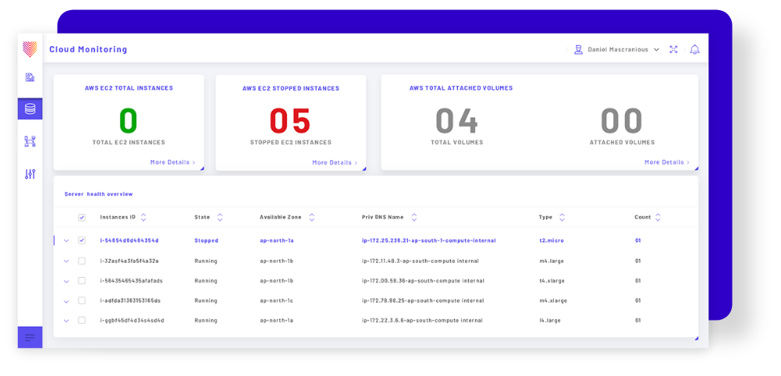Screen dimensions: 781x376
Task: Click instance ID i-adfda31363153165ds
Action: 130,301
